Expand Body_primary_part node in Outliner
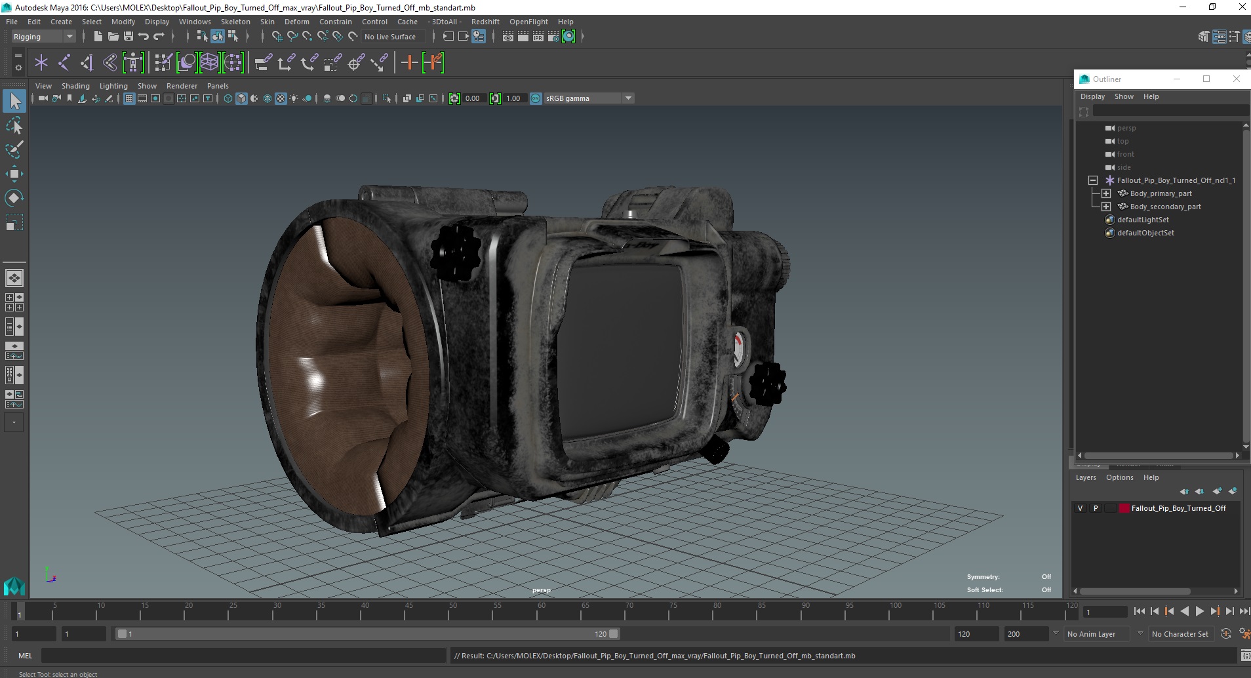 1106,193
